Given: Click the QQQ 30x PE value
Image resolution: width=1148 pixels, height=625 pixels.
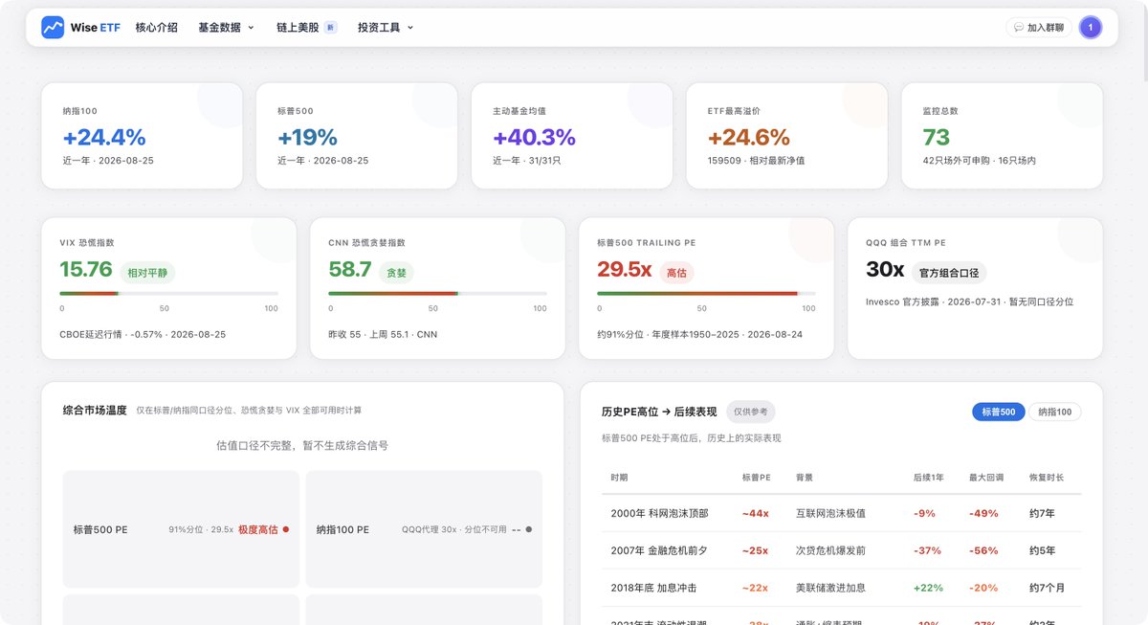Looking at the screenshot, I should click(x=885, y=270).
